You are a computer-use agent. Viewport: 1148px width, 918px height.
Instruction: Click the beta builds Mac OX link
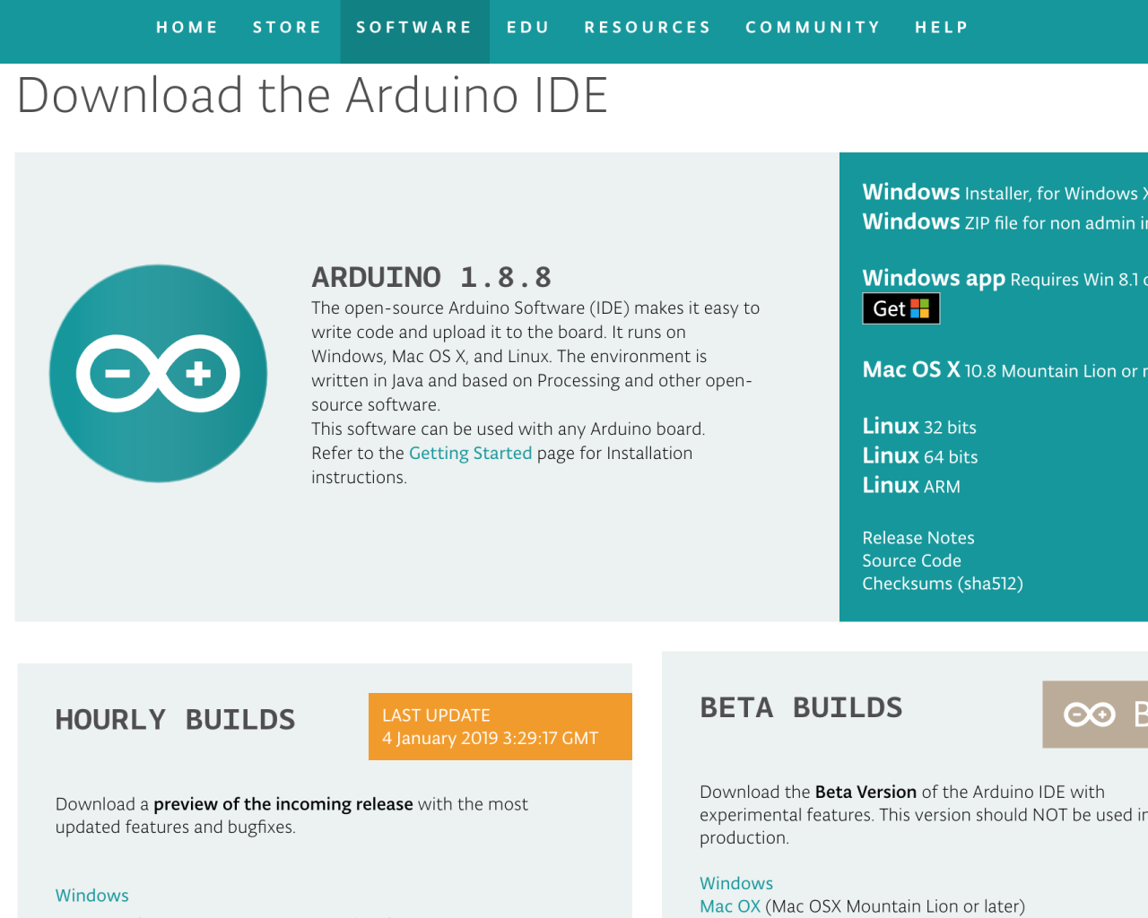(730, 906)
